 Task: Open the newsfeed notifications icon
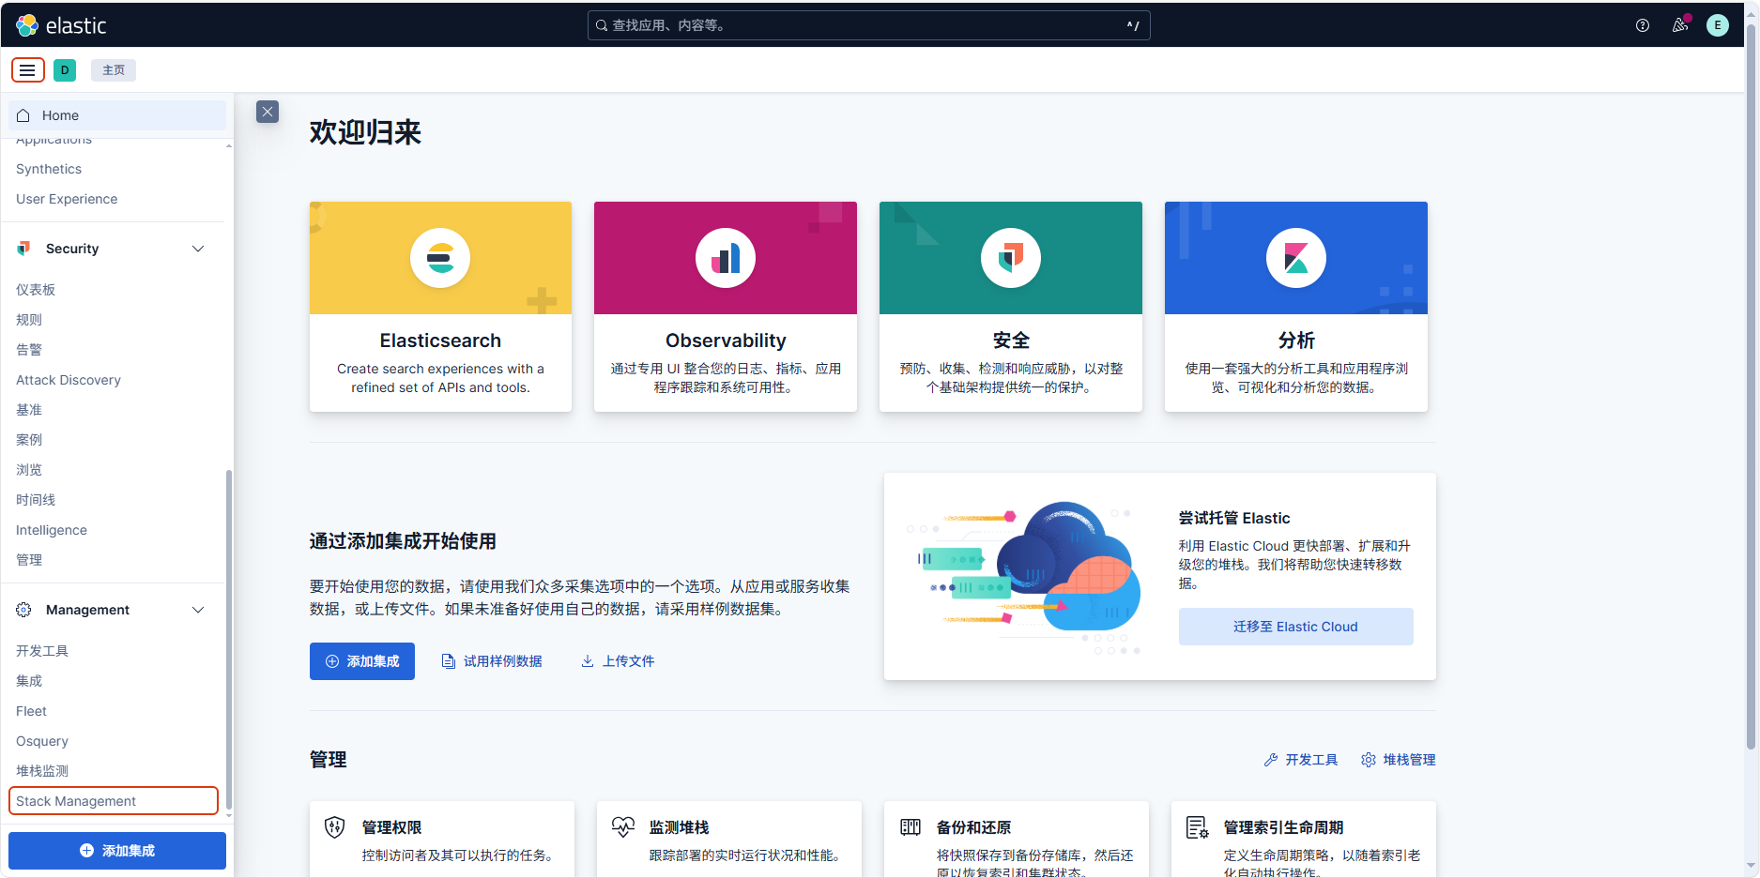click(1680, 25)
